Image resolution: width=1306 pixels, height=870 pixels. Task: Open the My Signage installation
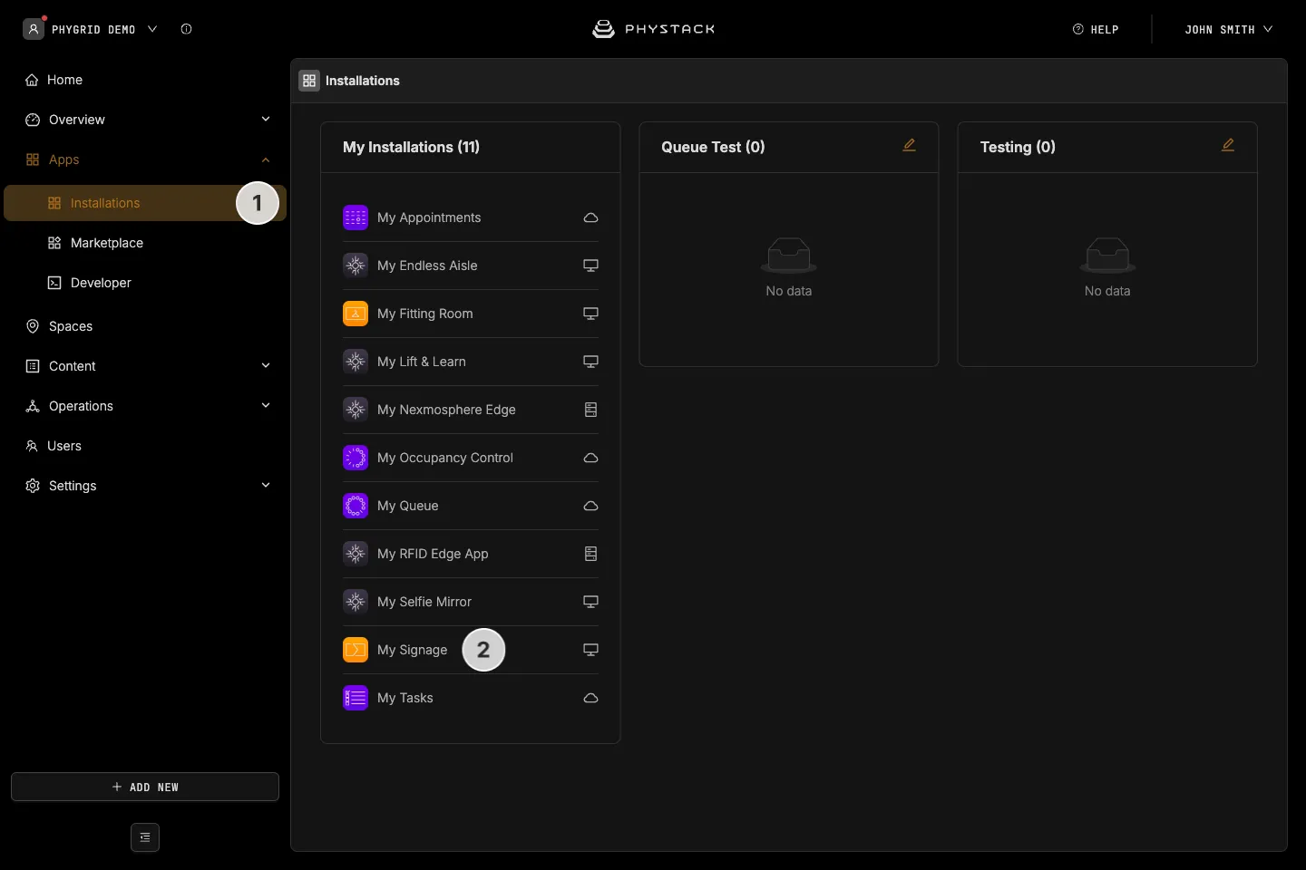pos(471,650)
